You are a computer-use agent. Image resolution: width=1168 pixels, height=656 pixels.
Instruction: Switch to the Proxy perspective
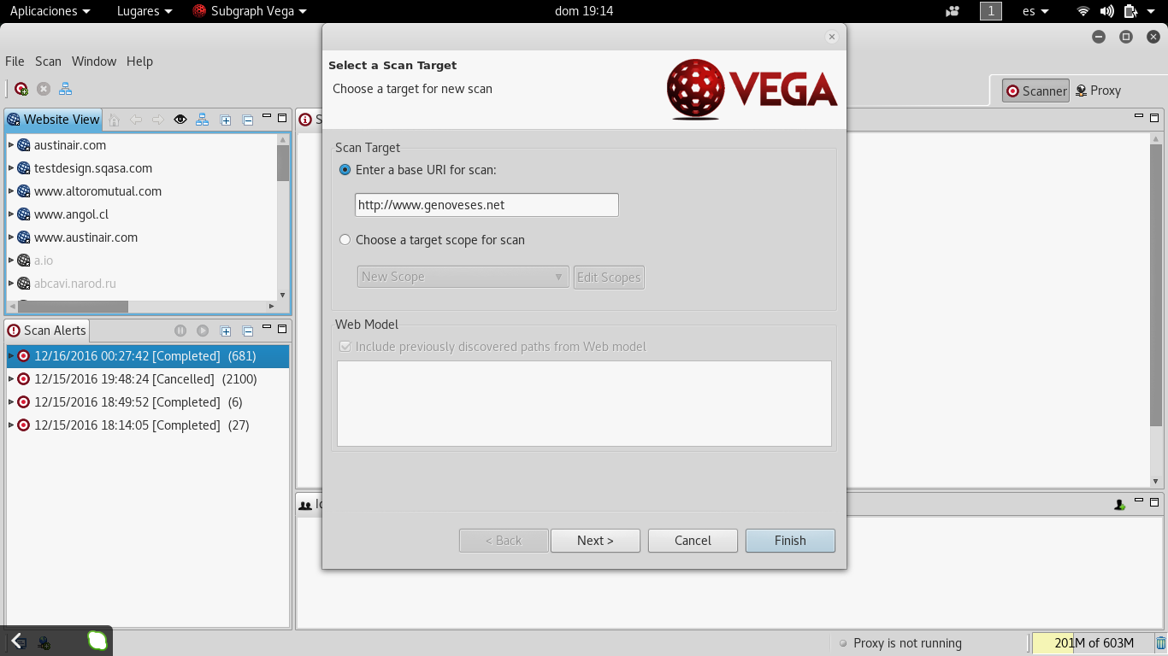[x=1099, y=91]
